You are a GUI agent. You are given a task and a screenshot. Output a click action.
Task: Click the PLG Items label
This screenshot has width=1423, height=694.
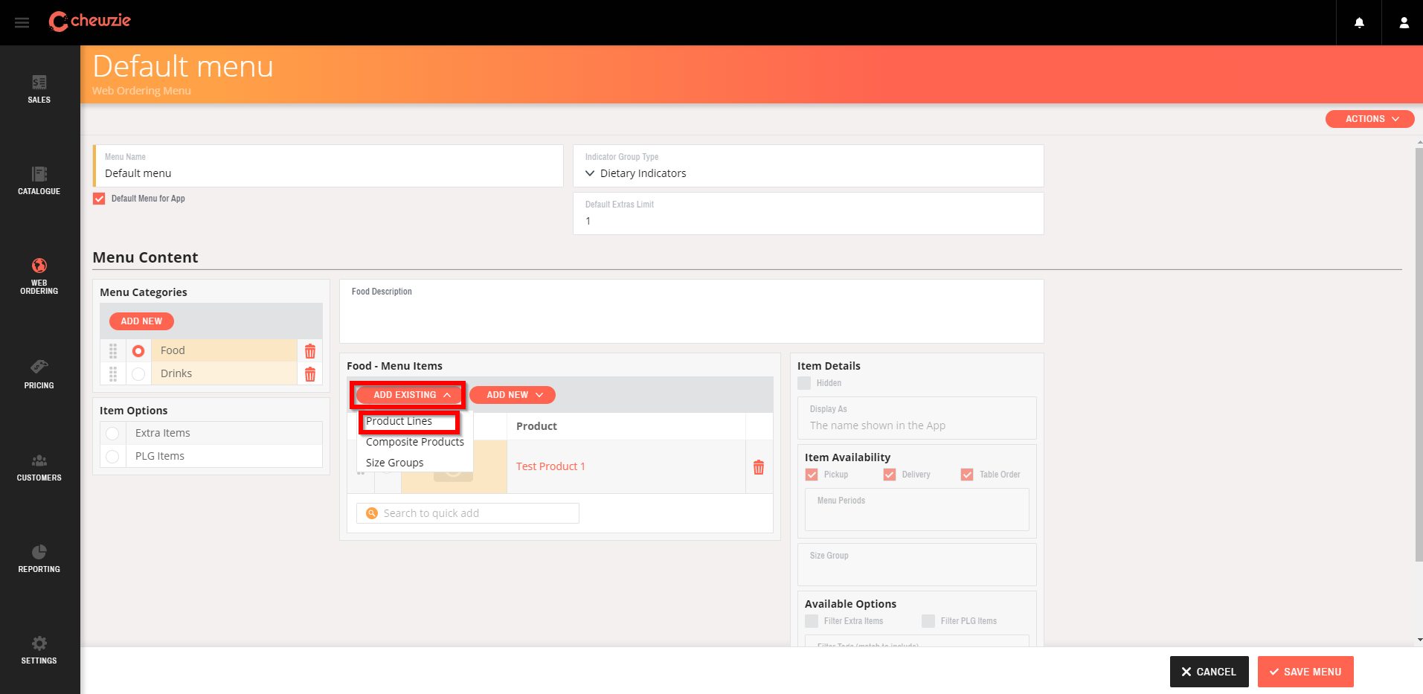coord(160,456)
